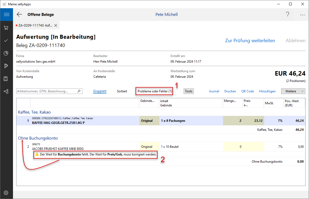This screenshot has height=199, width=309.
Task: Click the help question mark icon
Action: (288, 15)
